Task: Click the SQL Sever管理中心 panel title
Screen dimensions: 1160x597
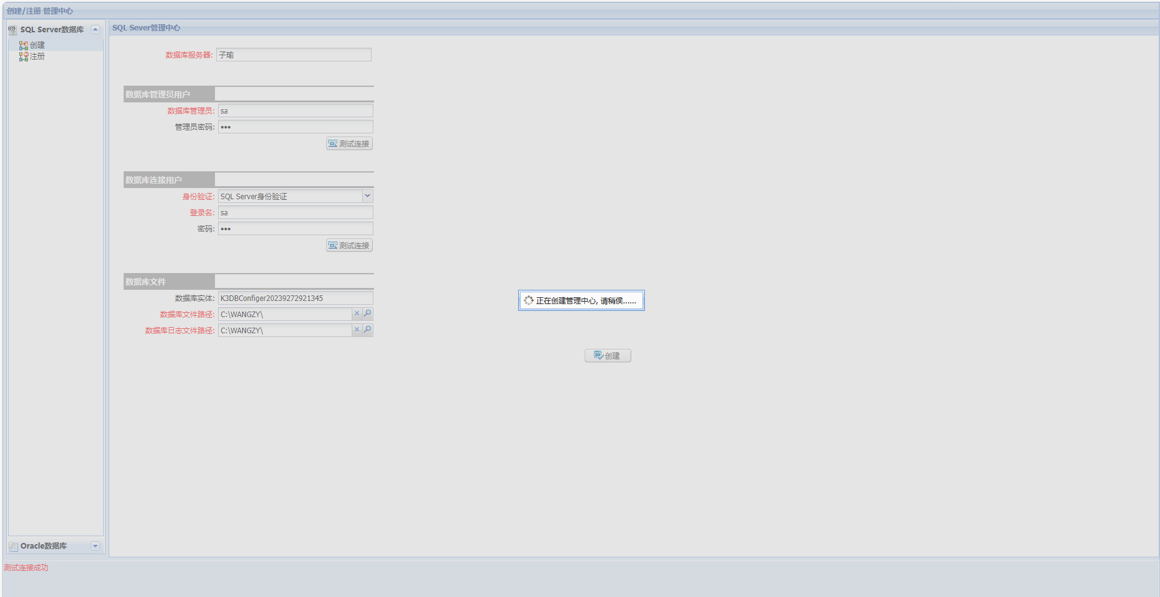Action: tap(146, 28)
